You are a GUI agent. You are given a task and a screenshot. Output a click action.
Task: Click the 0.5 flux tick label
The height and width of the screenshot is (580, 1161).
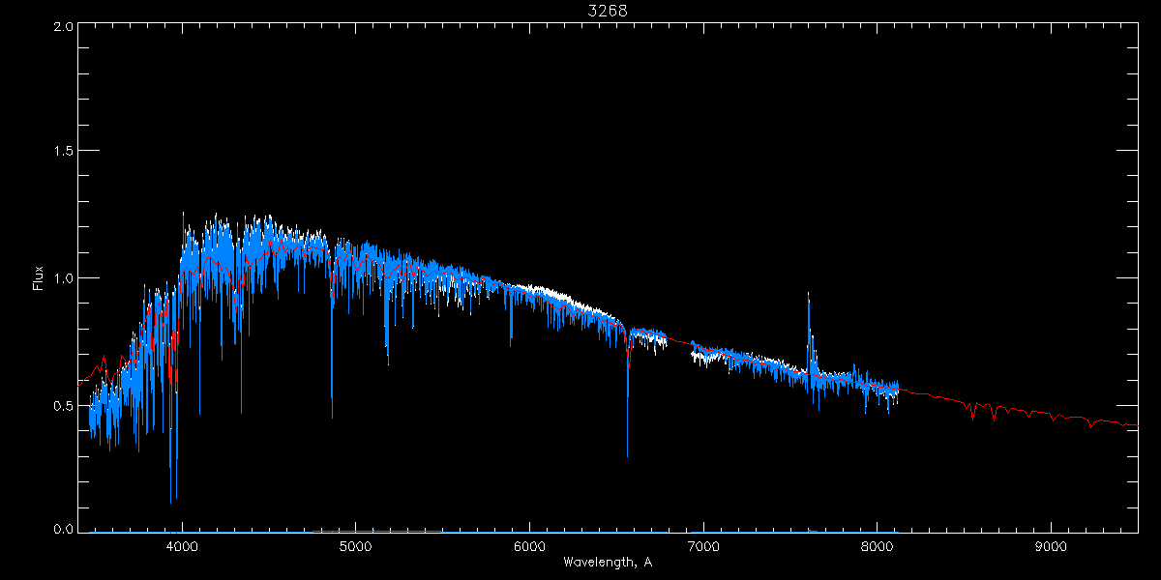click(x=61, y=405)
